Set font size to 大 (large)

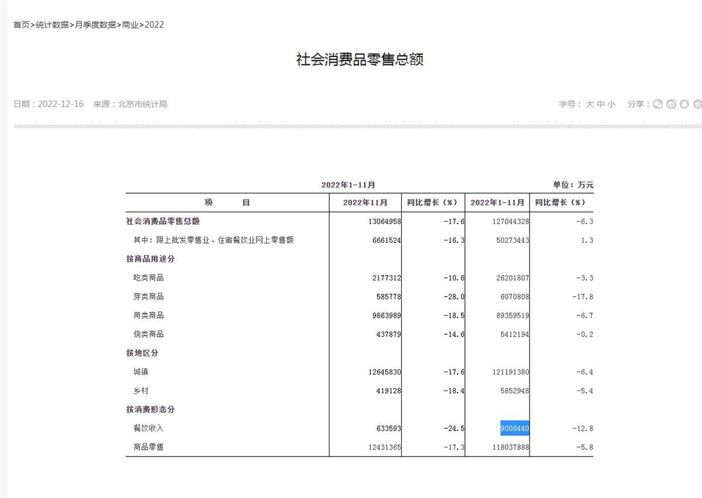(590, 104)
